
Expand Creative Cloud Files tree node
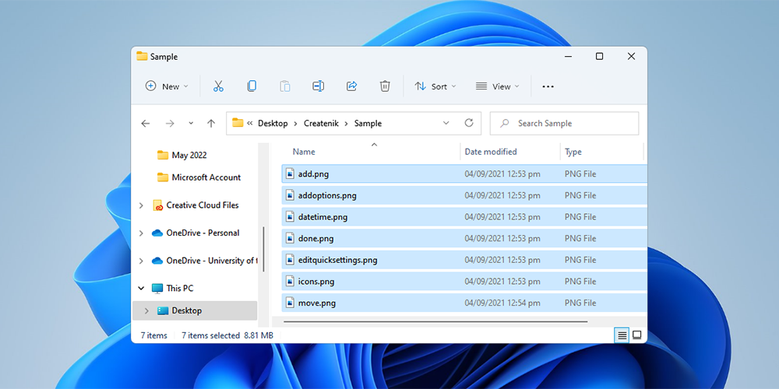(x=141, y=205)
